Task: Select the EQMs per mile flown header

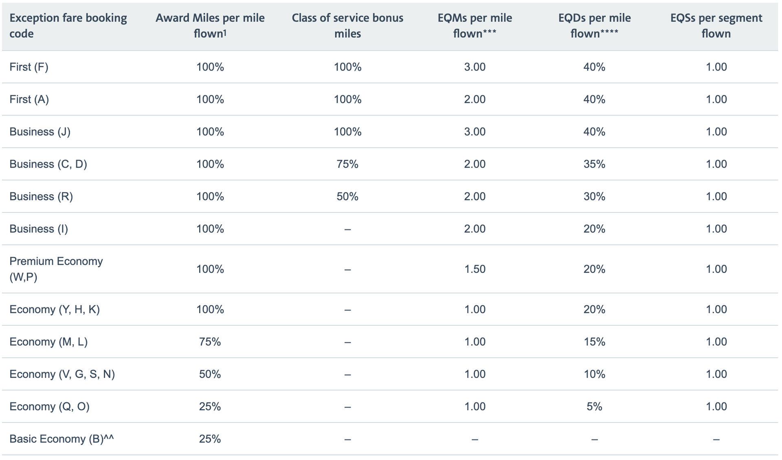Action: (475, 26)
